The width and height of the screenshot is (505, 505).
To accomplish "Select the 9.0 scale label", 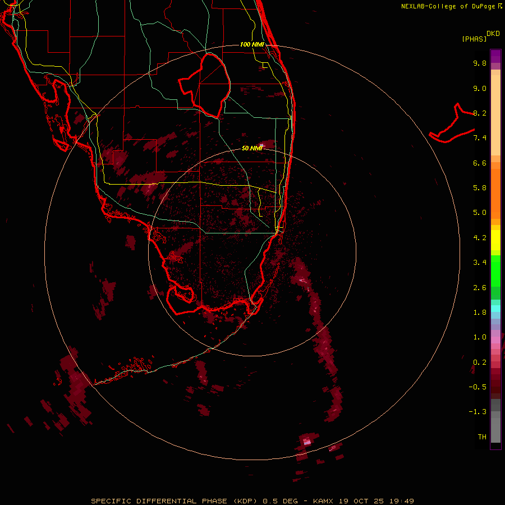I will coord(480,88).
